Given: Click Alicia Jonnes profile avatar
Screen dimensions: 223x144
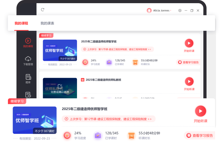Looking at the screenshot, I should (149, 10).
